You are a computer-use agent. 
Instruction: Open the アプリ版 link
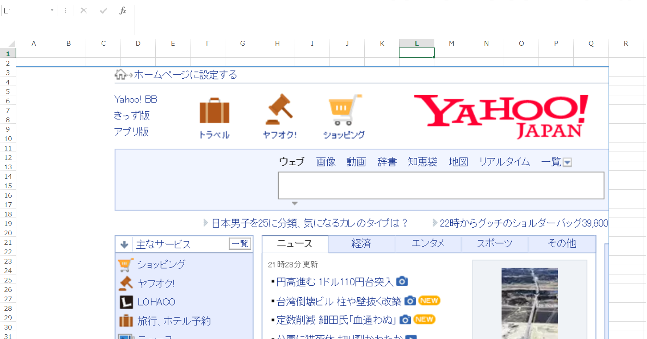tap(131, 132)
